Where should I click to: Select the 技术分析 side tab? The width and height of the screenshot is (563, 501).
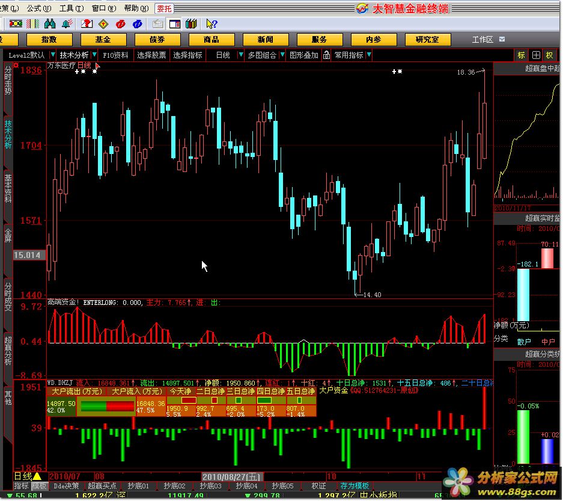(x=8, y=134)
